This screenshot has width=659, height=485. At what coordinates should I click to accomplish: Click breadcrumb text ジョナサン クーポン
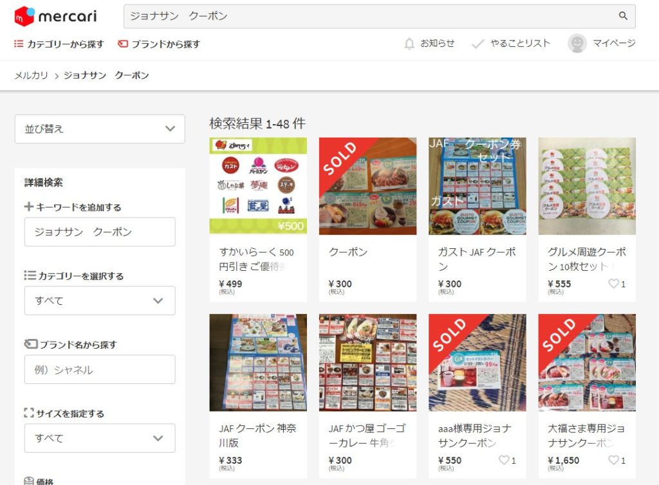[x=106, y=75]
